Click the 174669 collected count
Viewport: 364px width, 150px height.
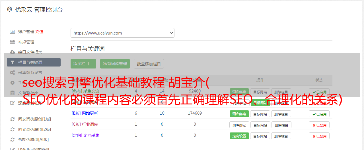[x=195, y=113]
